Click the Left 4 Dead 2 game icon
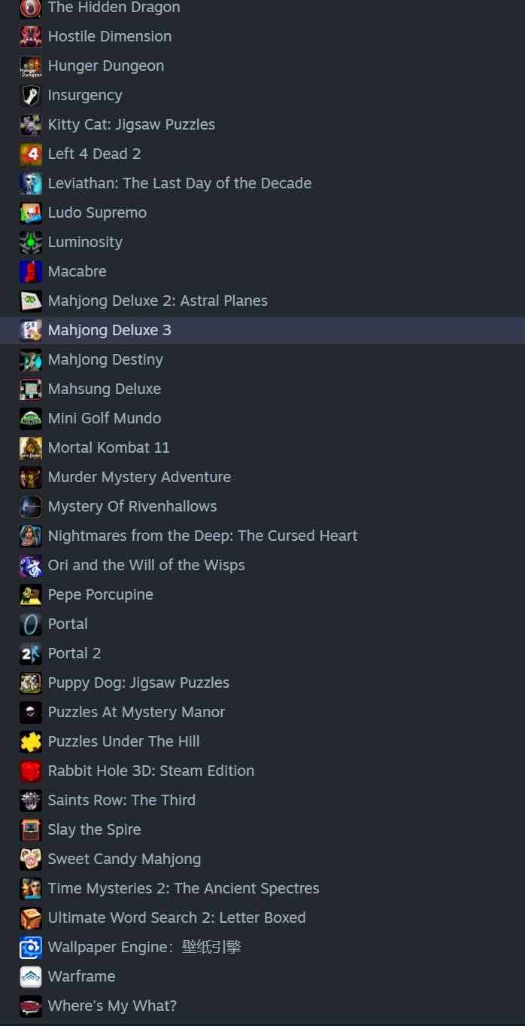Screen dimensions: 525x1026 pyautogui.click(x=31, y=154)
